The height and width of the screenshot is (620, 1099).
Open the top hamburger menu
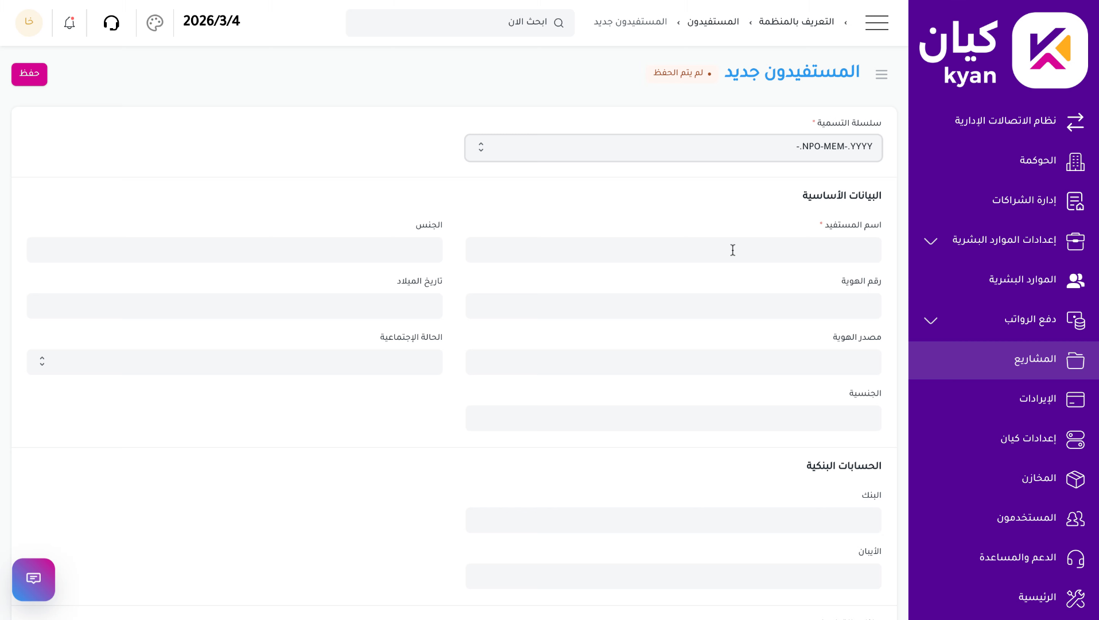point(876,23)
